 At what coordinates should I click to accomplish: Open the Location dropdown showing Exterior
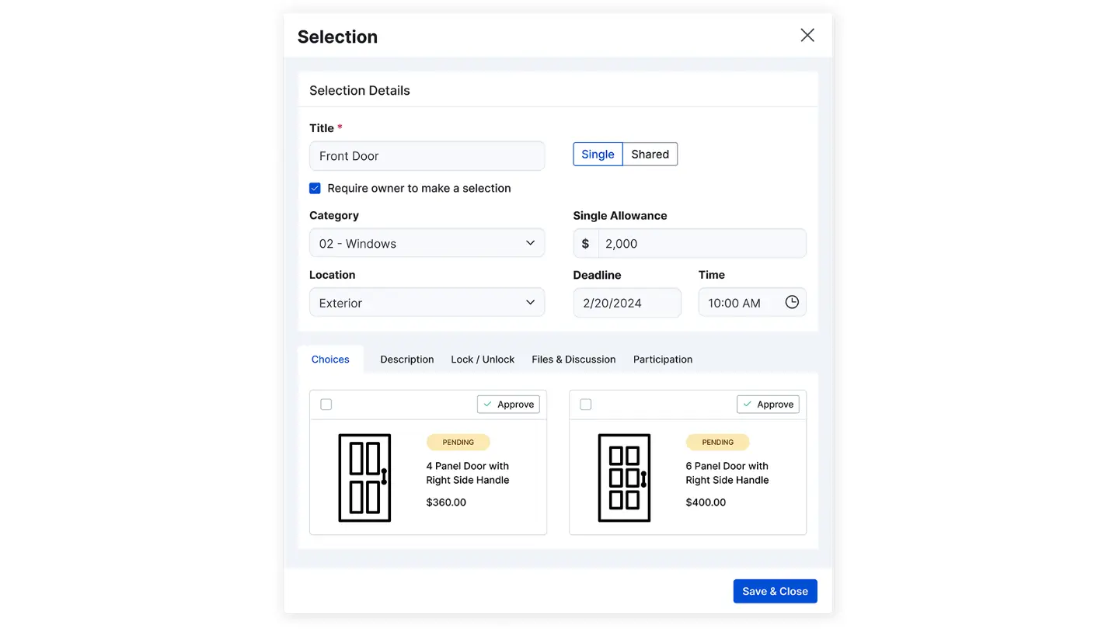(x=427, y=303)
